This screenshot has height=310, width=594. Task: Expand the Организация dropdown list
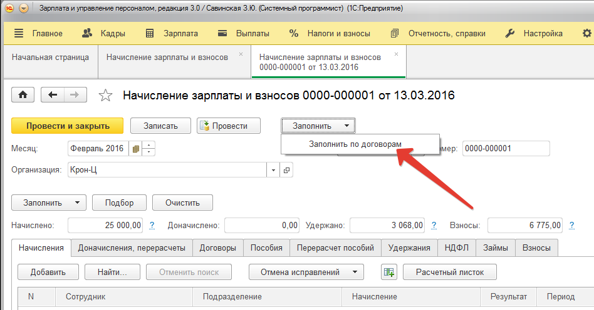tap(273, 170)
